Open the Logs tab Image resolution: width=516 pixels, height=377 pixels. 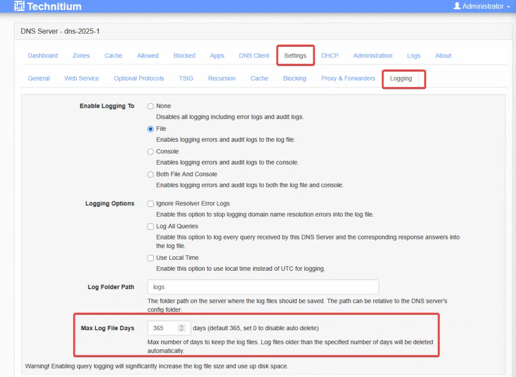pyautogui.click(x=414, y=56)
